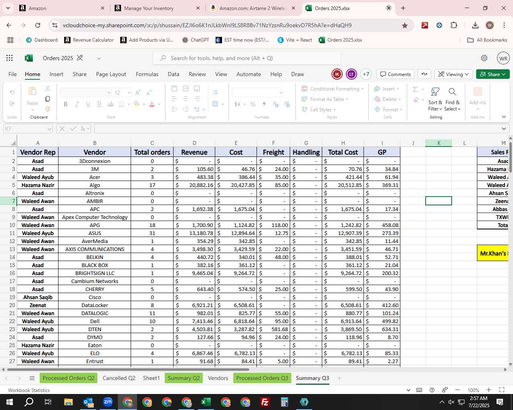Switch to the Insert ribbon tab
Screen dimensions: 513x410
pyautogui.click(x=57, y=74)
